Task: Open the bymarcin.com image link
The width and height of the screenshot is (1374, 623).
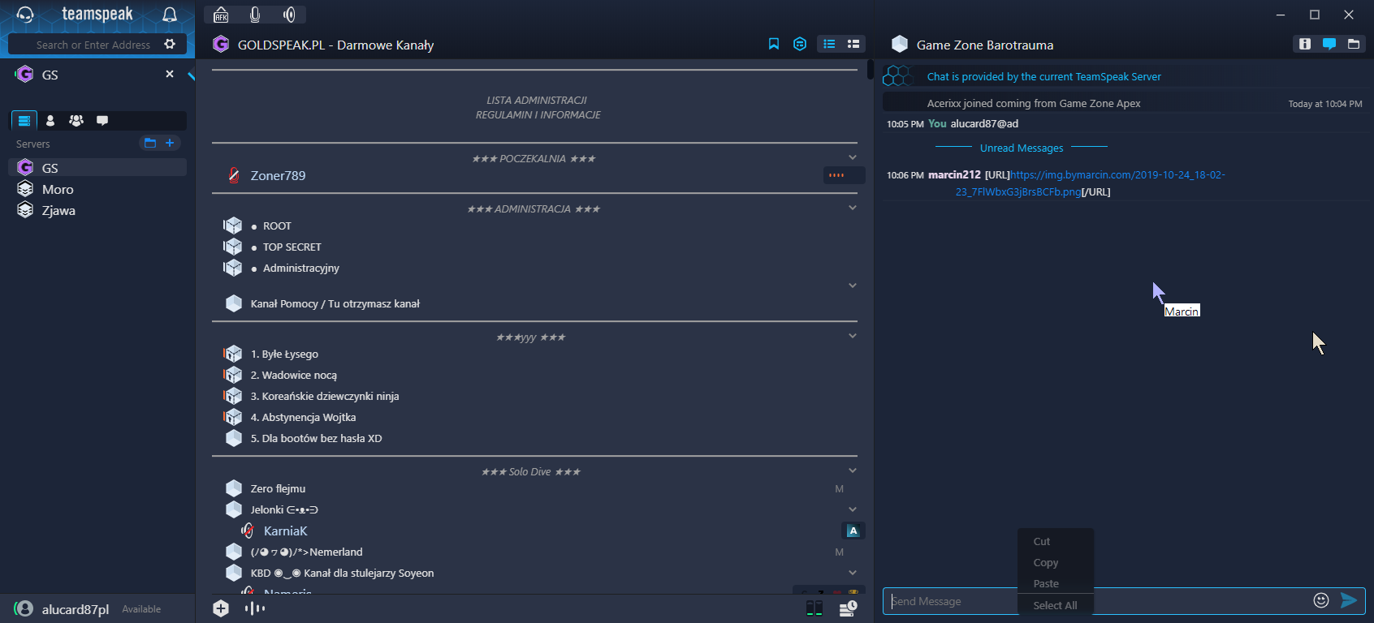Action: (x=1117, y=175)
